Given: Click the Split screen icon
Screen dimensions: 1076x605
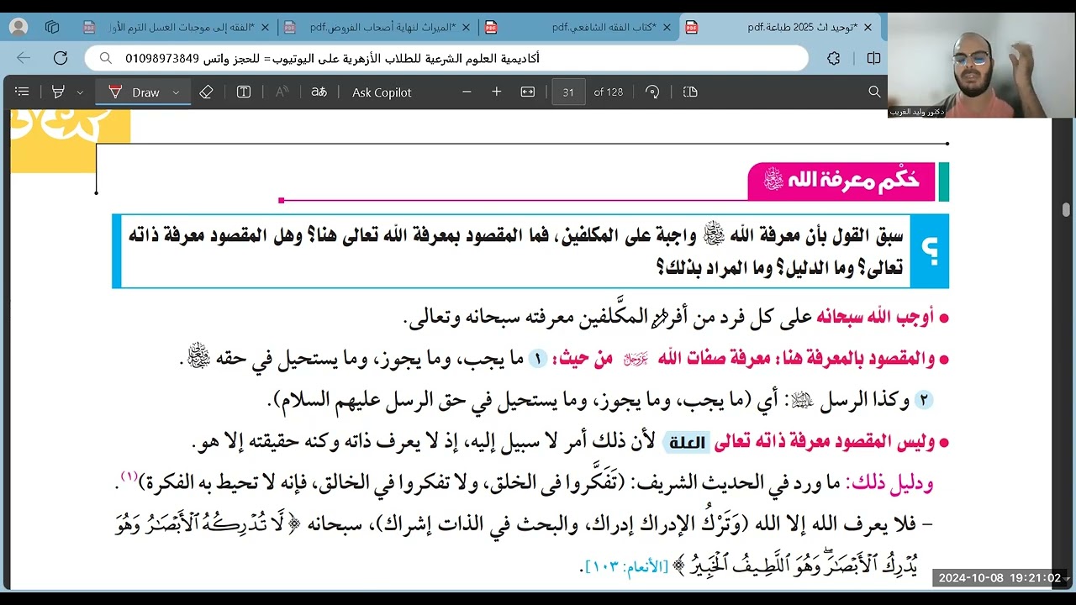Looking at the screenshot, I should [873, 58].
